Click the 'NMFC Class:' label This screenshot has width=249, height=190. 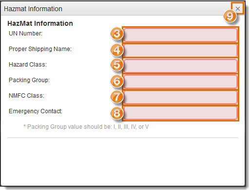[x=26, y=96]
